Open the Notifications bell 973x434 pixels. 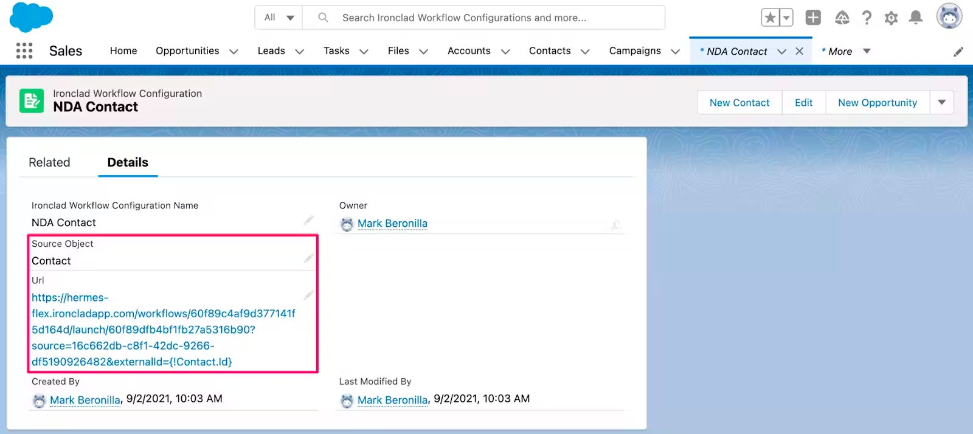click(916, 18)
